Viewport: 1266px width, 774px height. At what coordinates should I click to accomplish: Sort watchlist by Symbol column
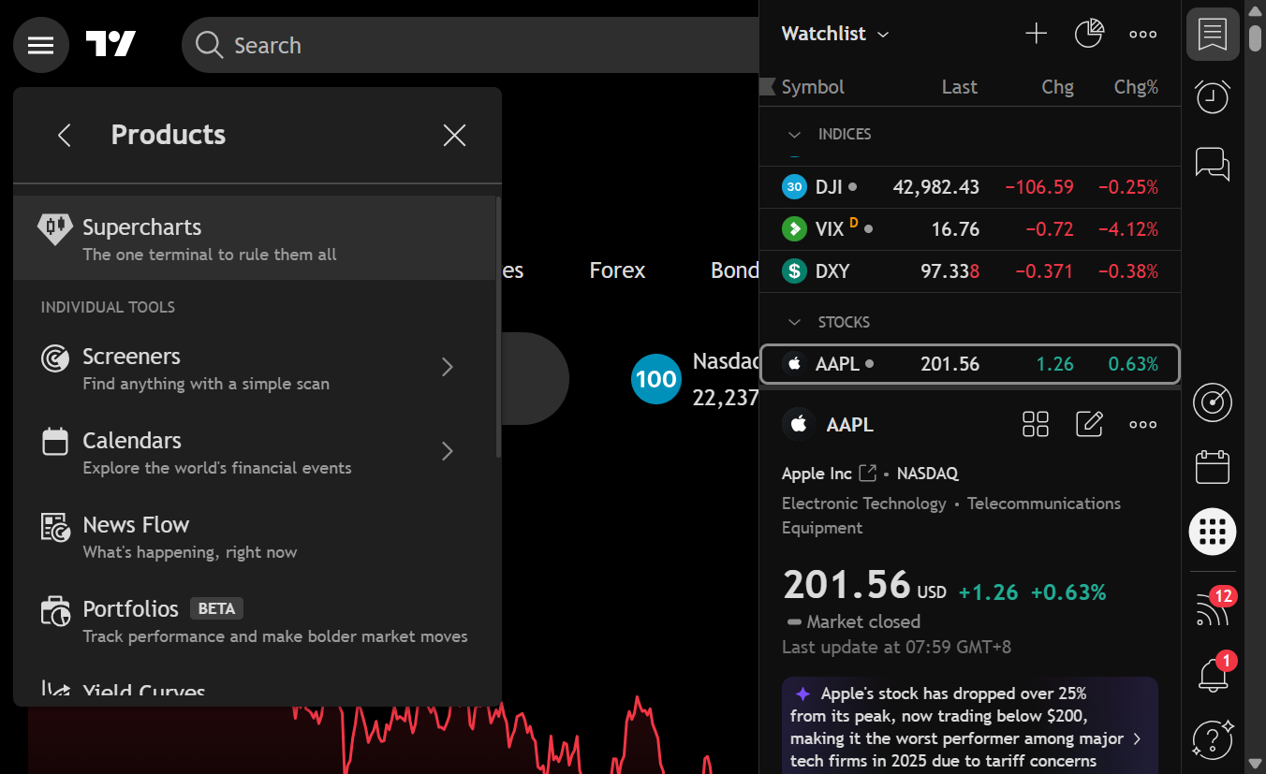point(813,87)
